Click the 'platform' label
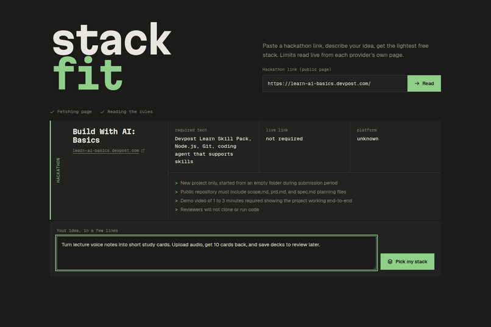 pos(367,130)
